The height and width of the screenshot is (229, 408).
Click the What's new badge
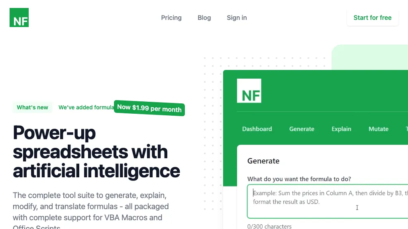(x=32, y=107)
